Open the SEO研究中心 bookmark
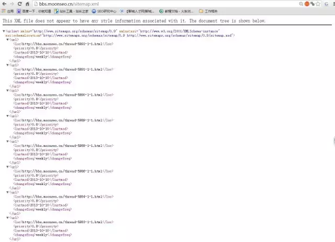 [x=104, y=11]
